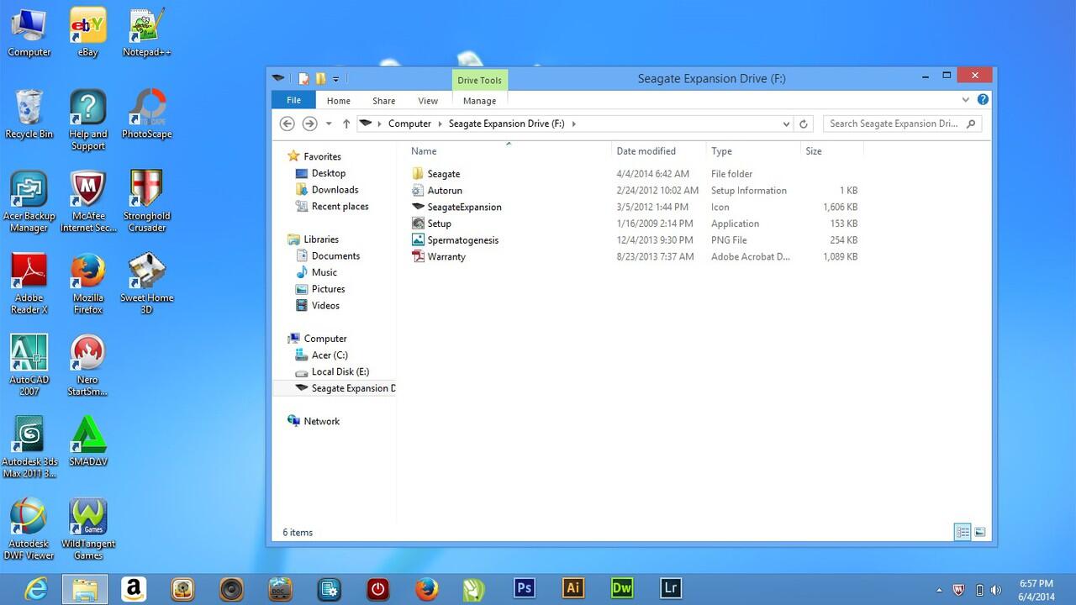This screenshot has height=605, width=1076.
Task: Launch Photoshop from the taskbar
Action: (x=525, y=588)
